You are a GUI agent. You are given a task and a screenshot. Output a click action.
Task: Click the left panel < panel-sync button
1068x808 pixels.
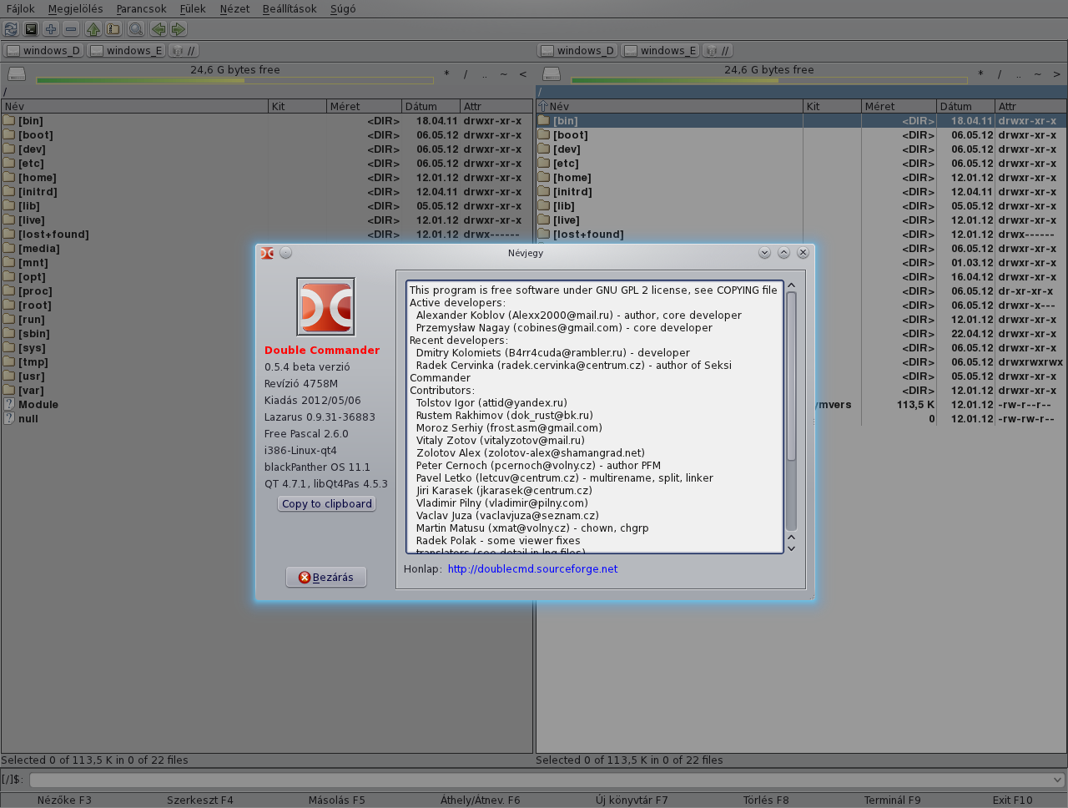point(523,74)
